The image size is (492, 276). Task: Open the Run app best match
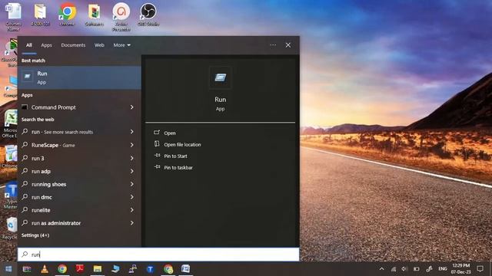click(x=79, y=77)
